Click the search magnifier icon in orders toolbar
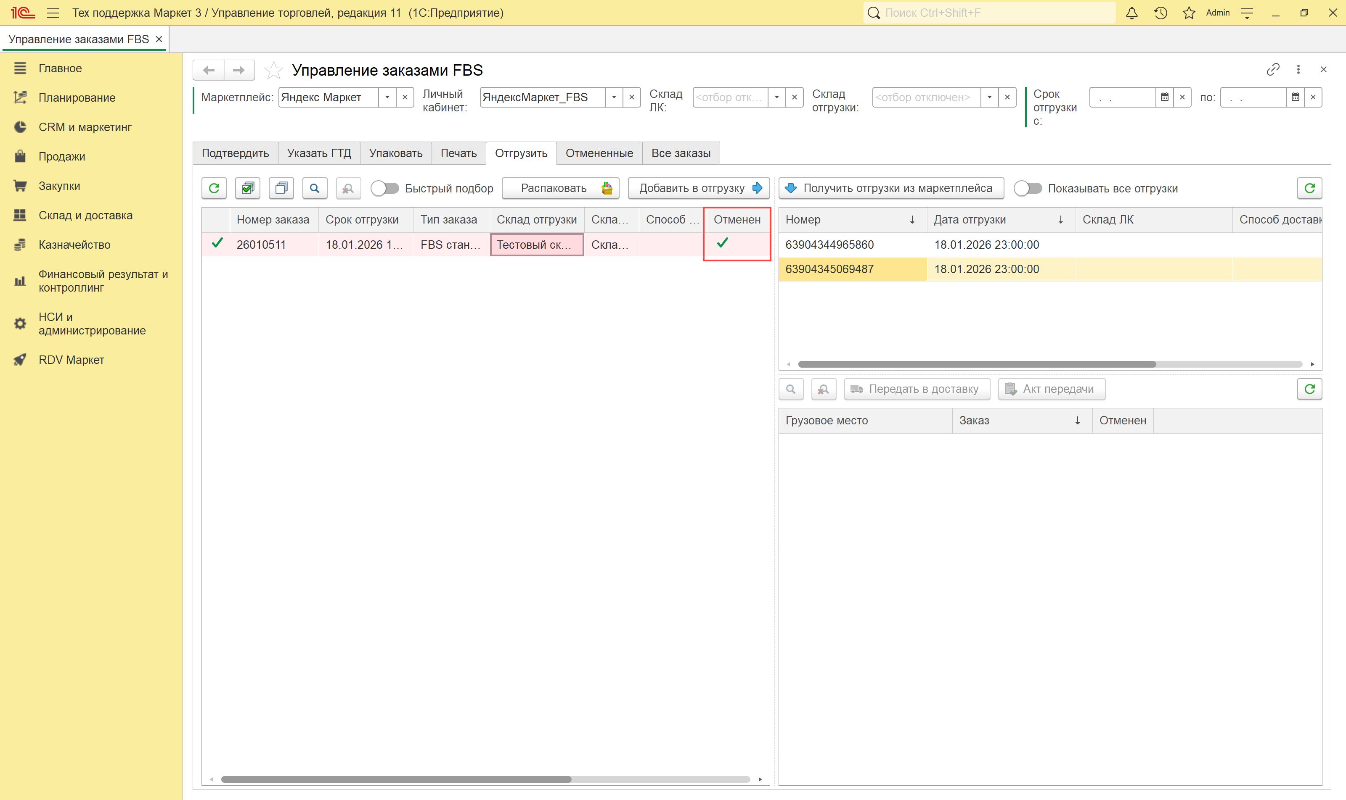The image size is (1346, 800). point(315,188)
